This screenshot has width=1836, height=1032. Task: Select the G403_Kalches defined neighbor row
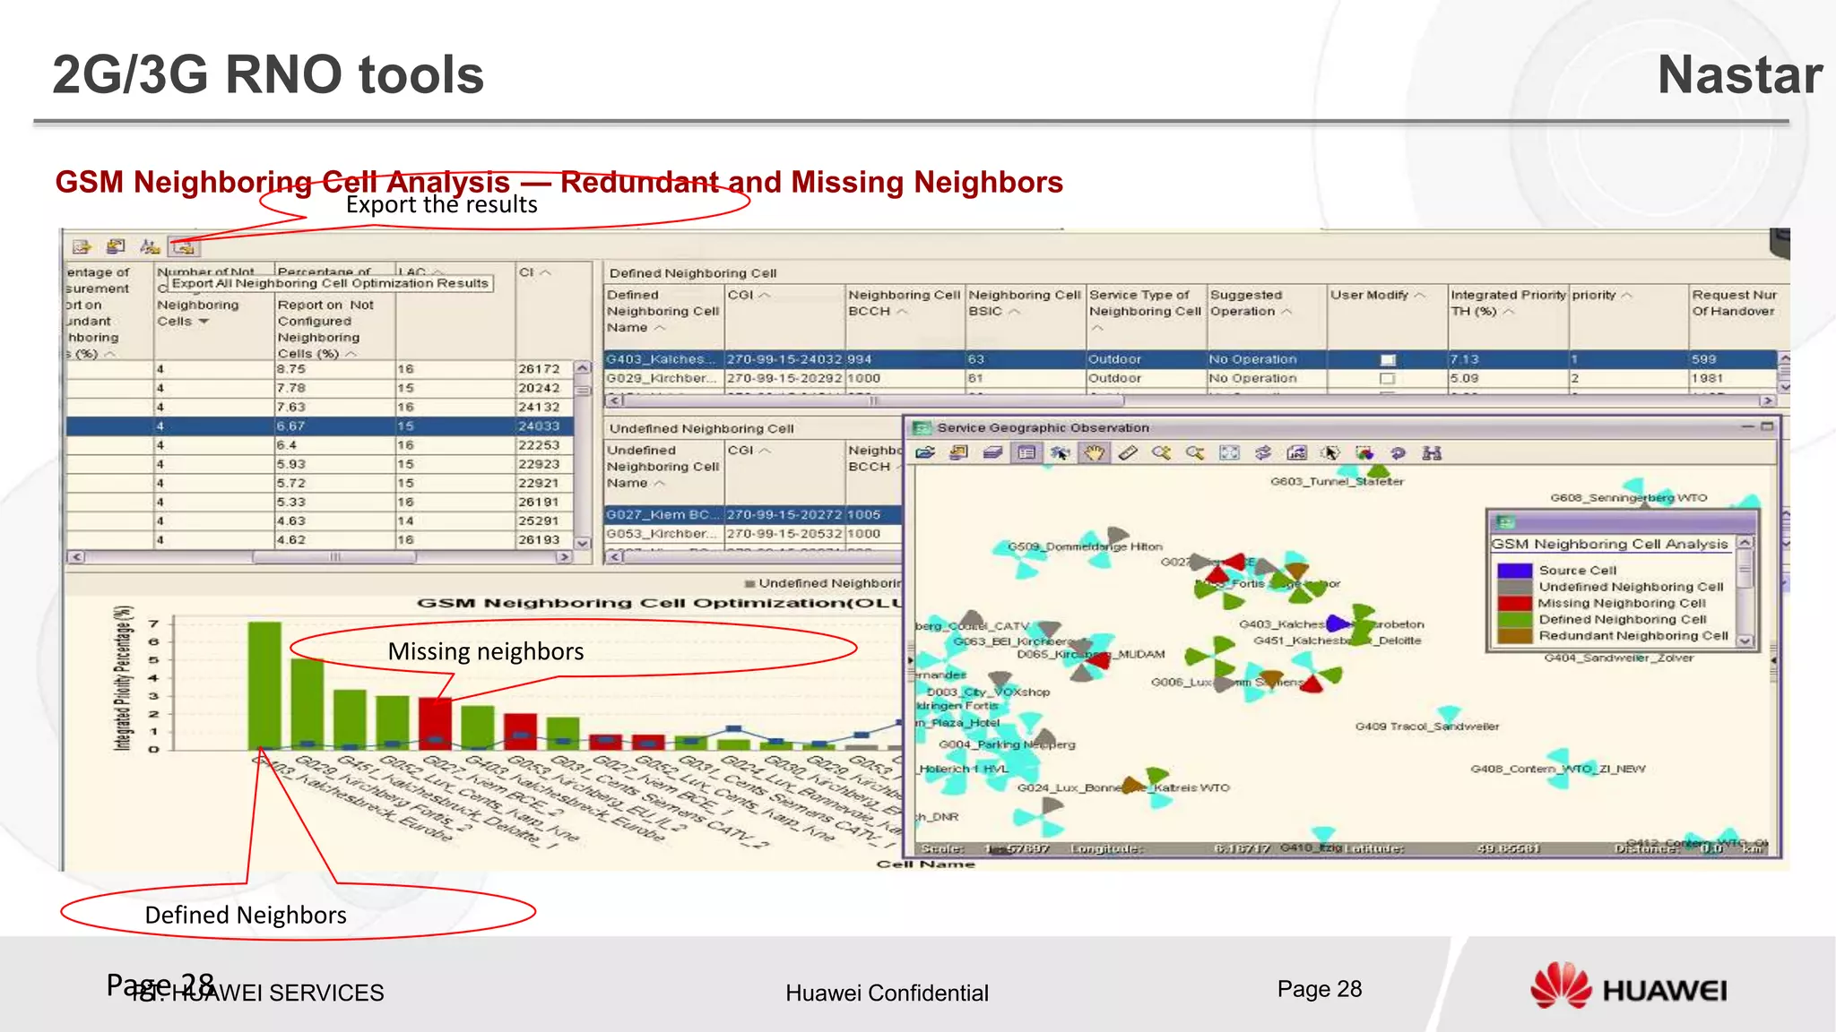click(x=1191, y=359)
